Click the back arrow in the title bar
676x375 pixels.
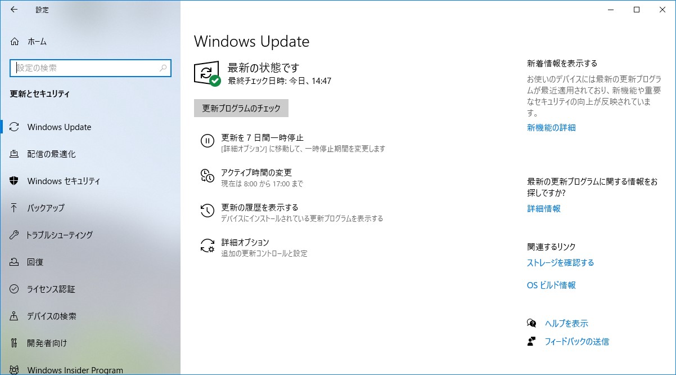[x=14, y=10]
